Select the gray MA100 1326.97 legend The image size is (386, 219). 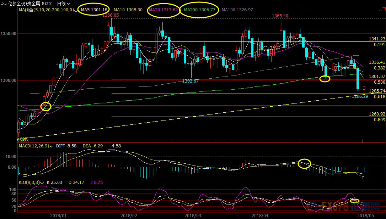click(x=237, y=10)
